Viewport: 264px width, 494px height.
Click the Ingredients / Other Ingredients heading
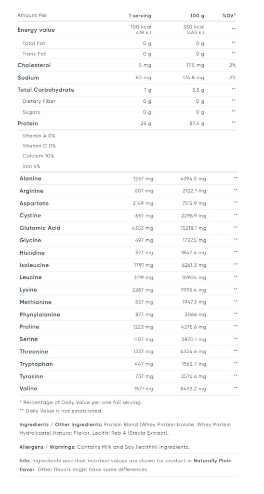point(61,425)
